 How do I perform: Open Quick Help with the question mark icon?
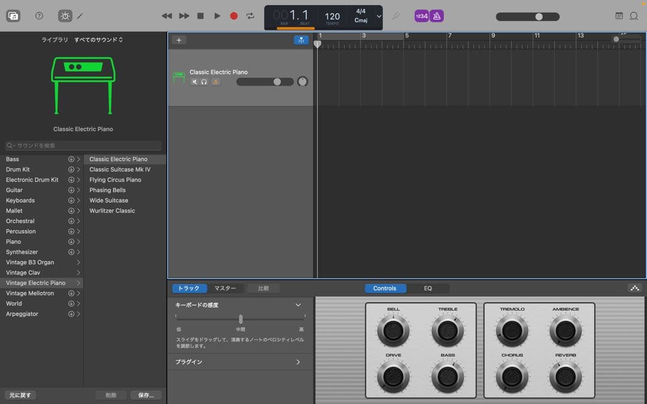coord(39,16)
